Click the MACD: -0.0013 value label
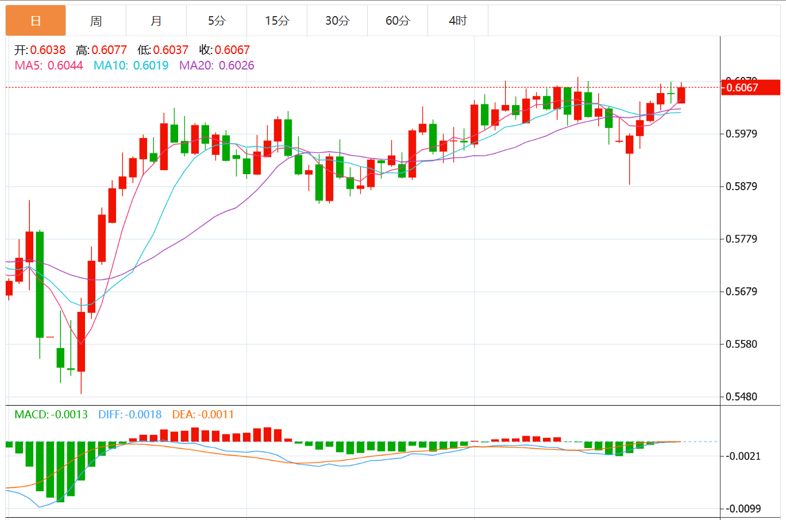The height and width of the screenshot is (520, 786). coord(51,414)
